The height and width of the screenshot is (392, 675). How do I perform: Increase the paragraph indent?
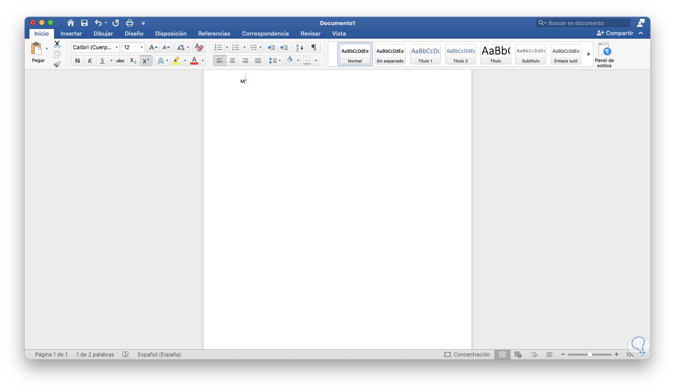point(284,47)
